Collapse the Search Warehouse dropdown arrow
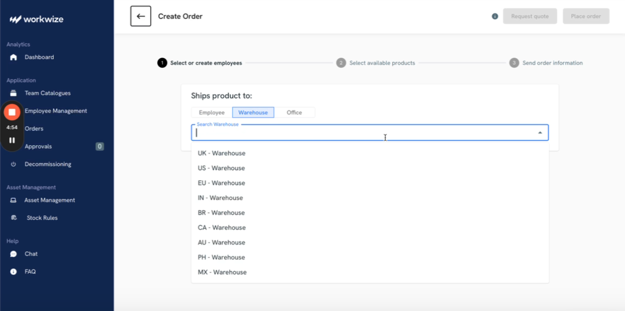The width and height of the screenshot is (625, 311). (x=540, y=133)
